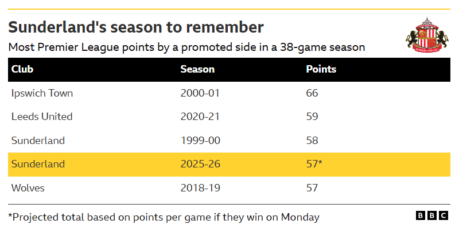This screenshot has height=232, width=455.
Task: Click the "Sunderland's season to remember" headline
Action: (136, 27)
